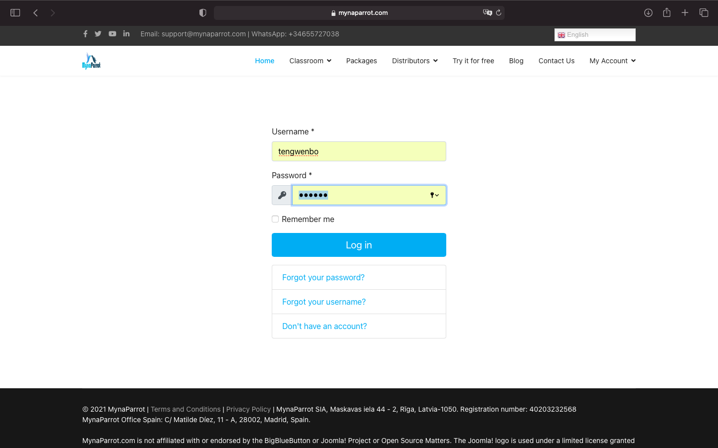Image resolution: width=718 pixels, height=448 pixels.
Task: Click the key icon beside password field
Action: [282, 195]
